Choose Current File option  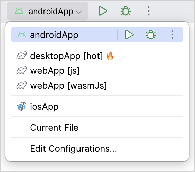tap(97, 128)
